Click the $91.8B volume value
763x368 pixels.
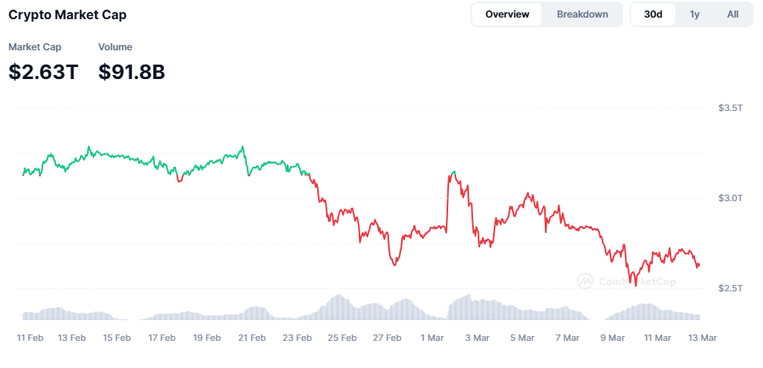pyautogui.click(x=132, y=72)
